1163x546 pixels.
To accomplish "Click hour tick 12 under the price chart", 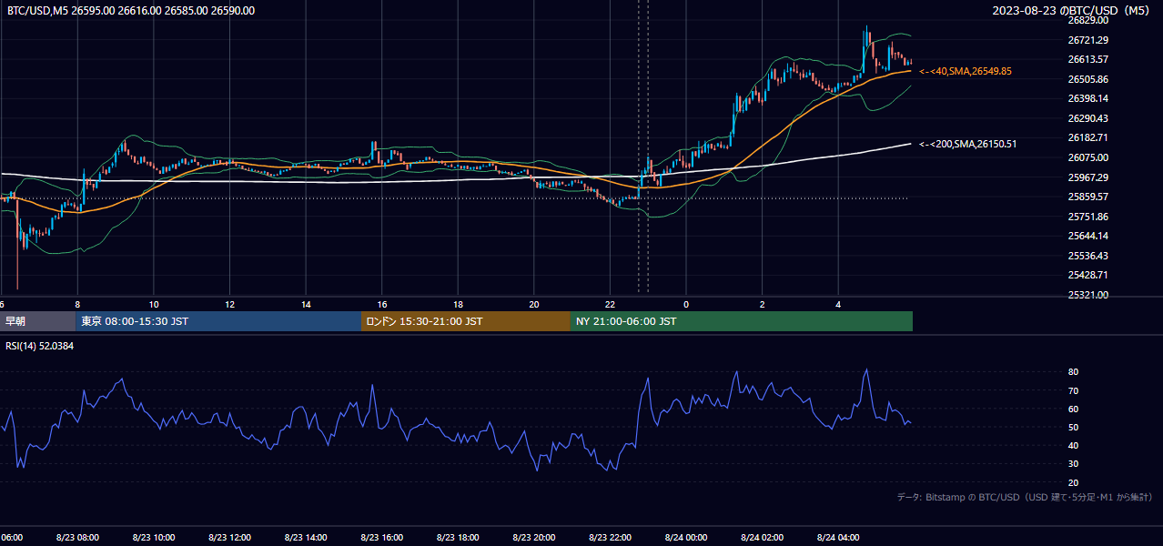I will click(x=229, y=305).
